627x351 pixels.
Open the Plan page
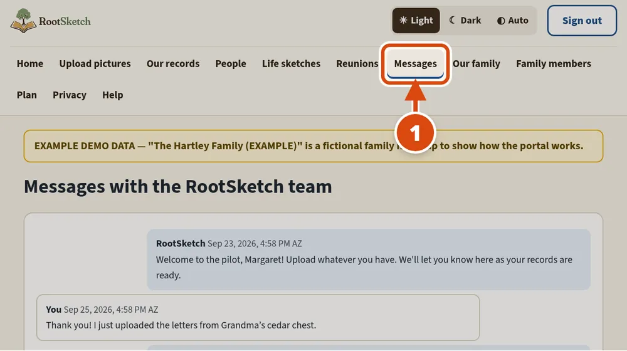(x=27, y=95)
